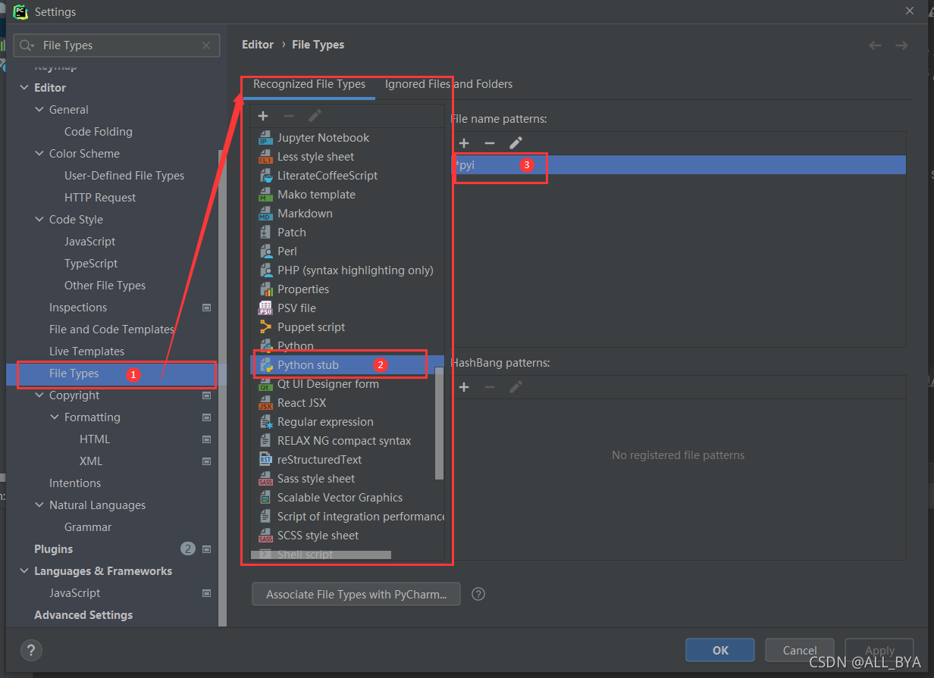Collapse the General subsection
The image size is (934, 678).
(40, 110)
